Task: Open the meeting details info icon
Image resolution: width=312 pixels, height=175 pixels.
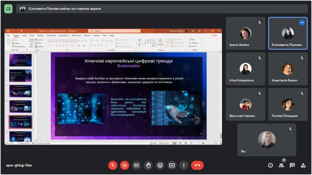Action: [271, 165]
